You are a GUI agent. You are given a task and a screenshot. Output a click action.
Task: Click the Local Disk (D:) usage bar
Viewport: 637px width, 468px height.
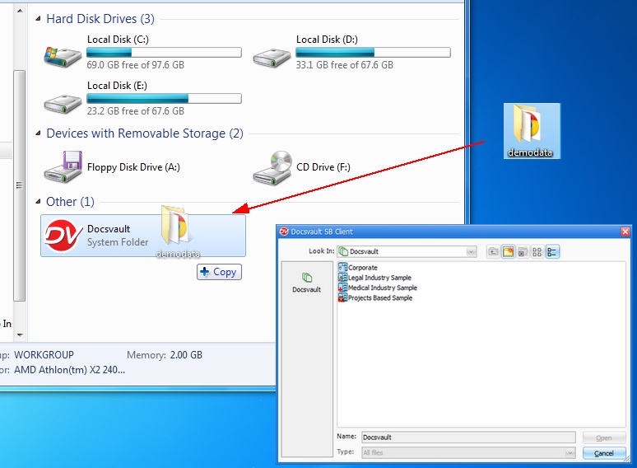tap(374, 52)
